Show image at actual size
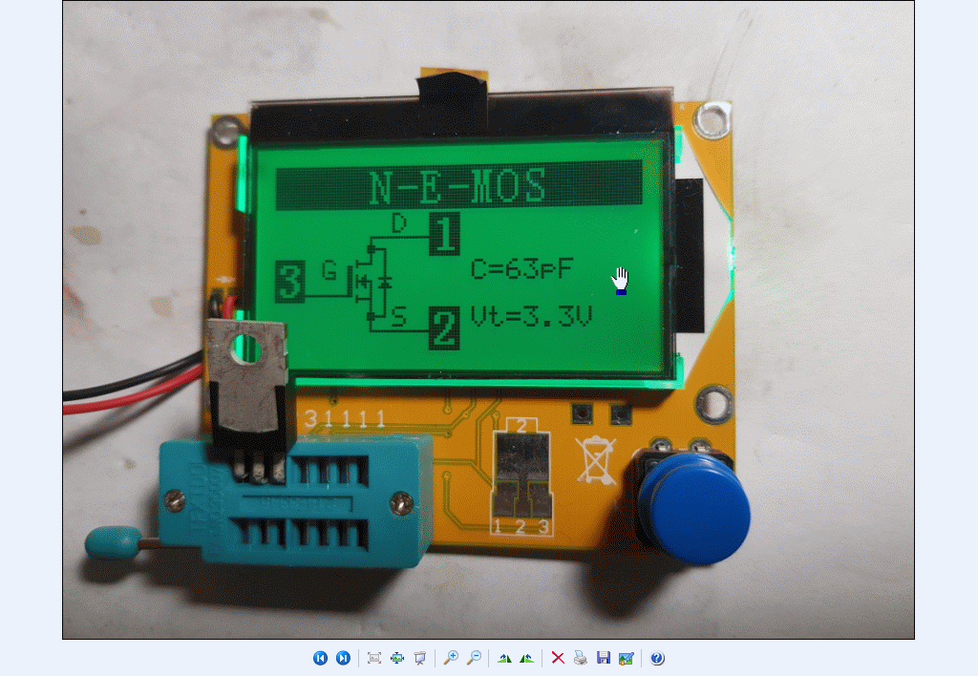The height and width of the screenshot is (676, 978). [x=397, y=658]
